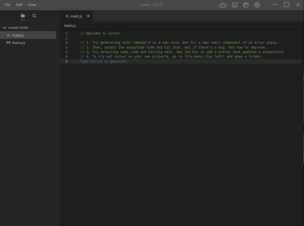Image resolution: width=304 pixels, height=226 pixels.
Task: Open the View menu
Action: pos(32,5)
